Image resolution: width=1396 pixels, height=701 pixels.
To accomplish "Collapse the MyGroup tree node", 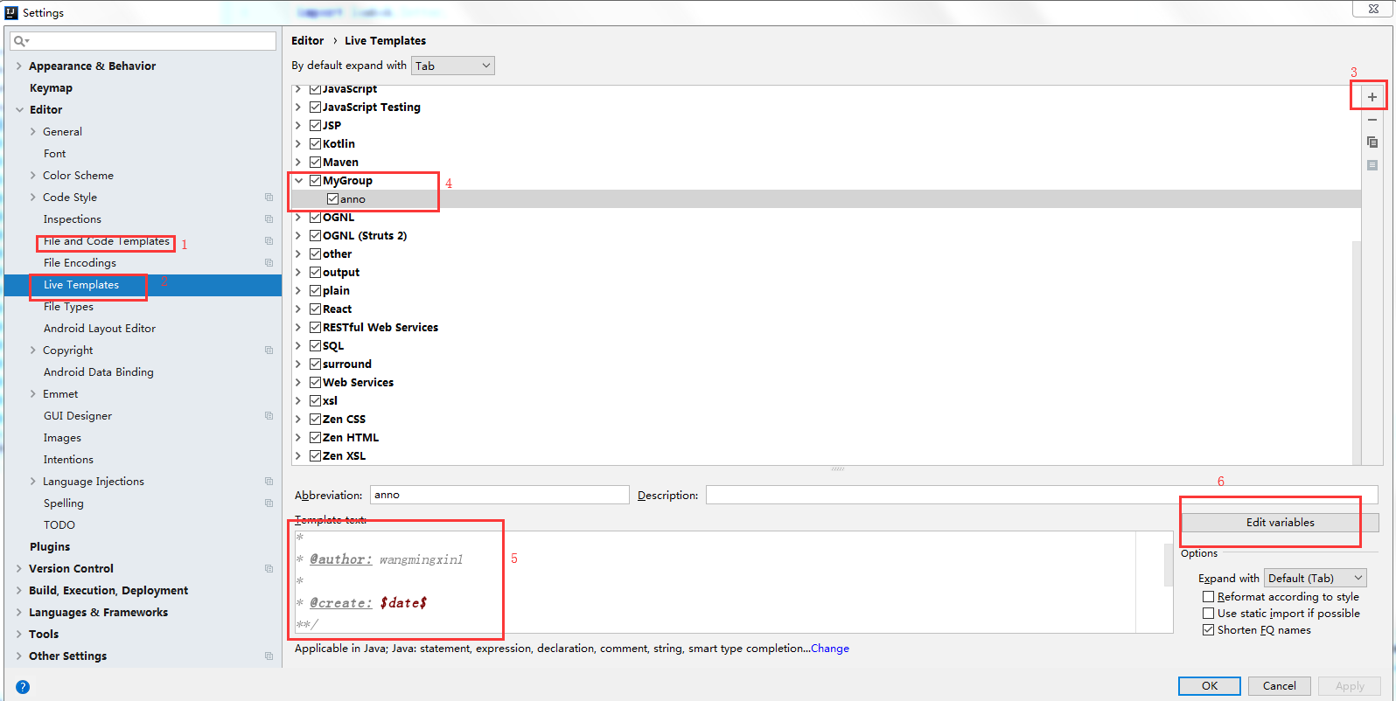I will pyautogui.click(x=298, y=181).
